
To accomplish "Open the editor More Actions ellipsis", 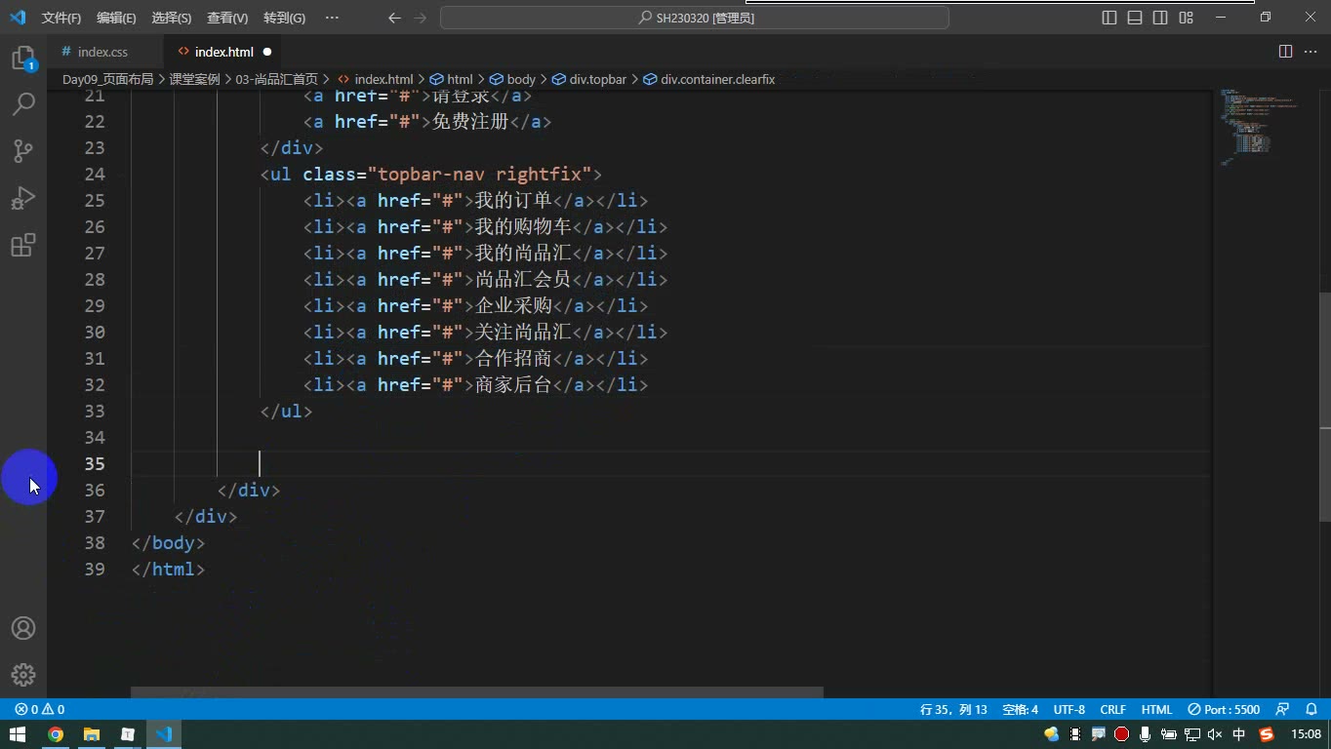I will pyautogui.click(x=1311, y=52).
